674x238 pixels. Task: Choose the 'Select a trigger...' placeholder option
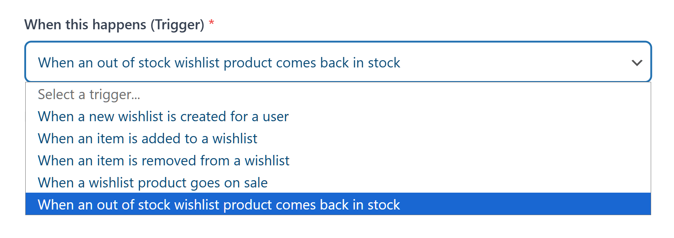tap(89, 94)
